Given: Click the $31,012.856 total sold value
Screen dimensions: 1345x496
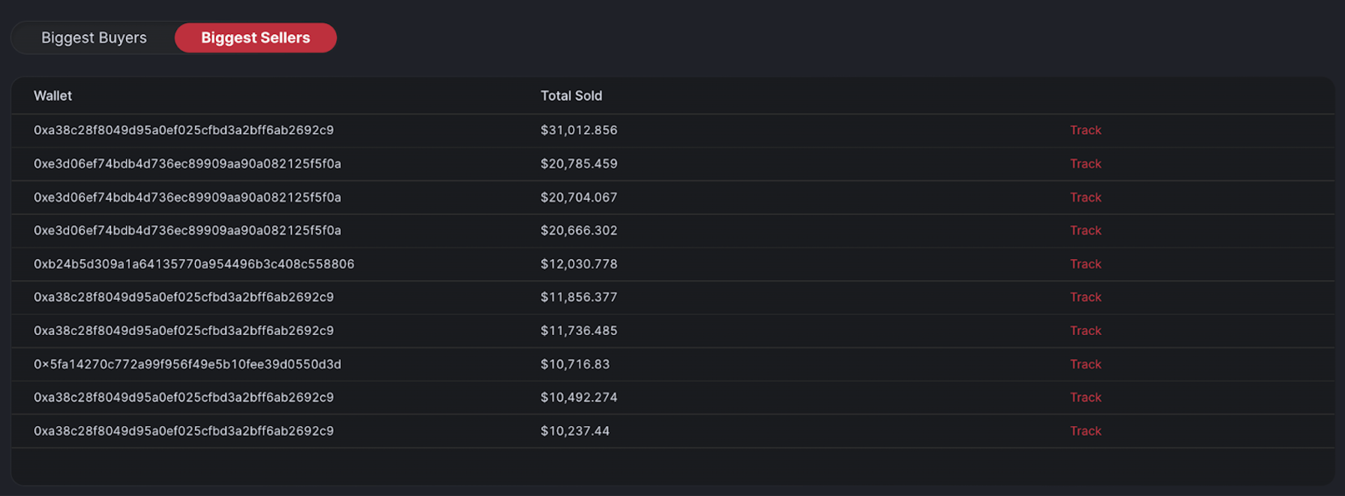Looking at the screenshot, I should [x=579, y=130].
